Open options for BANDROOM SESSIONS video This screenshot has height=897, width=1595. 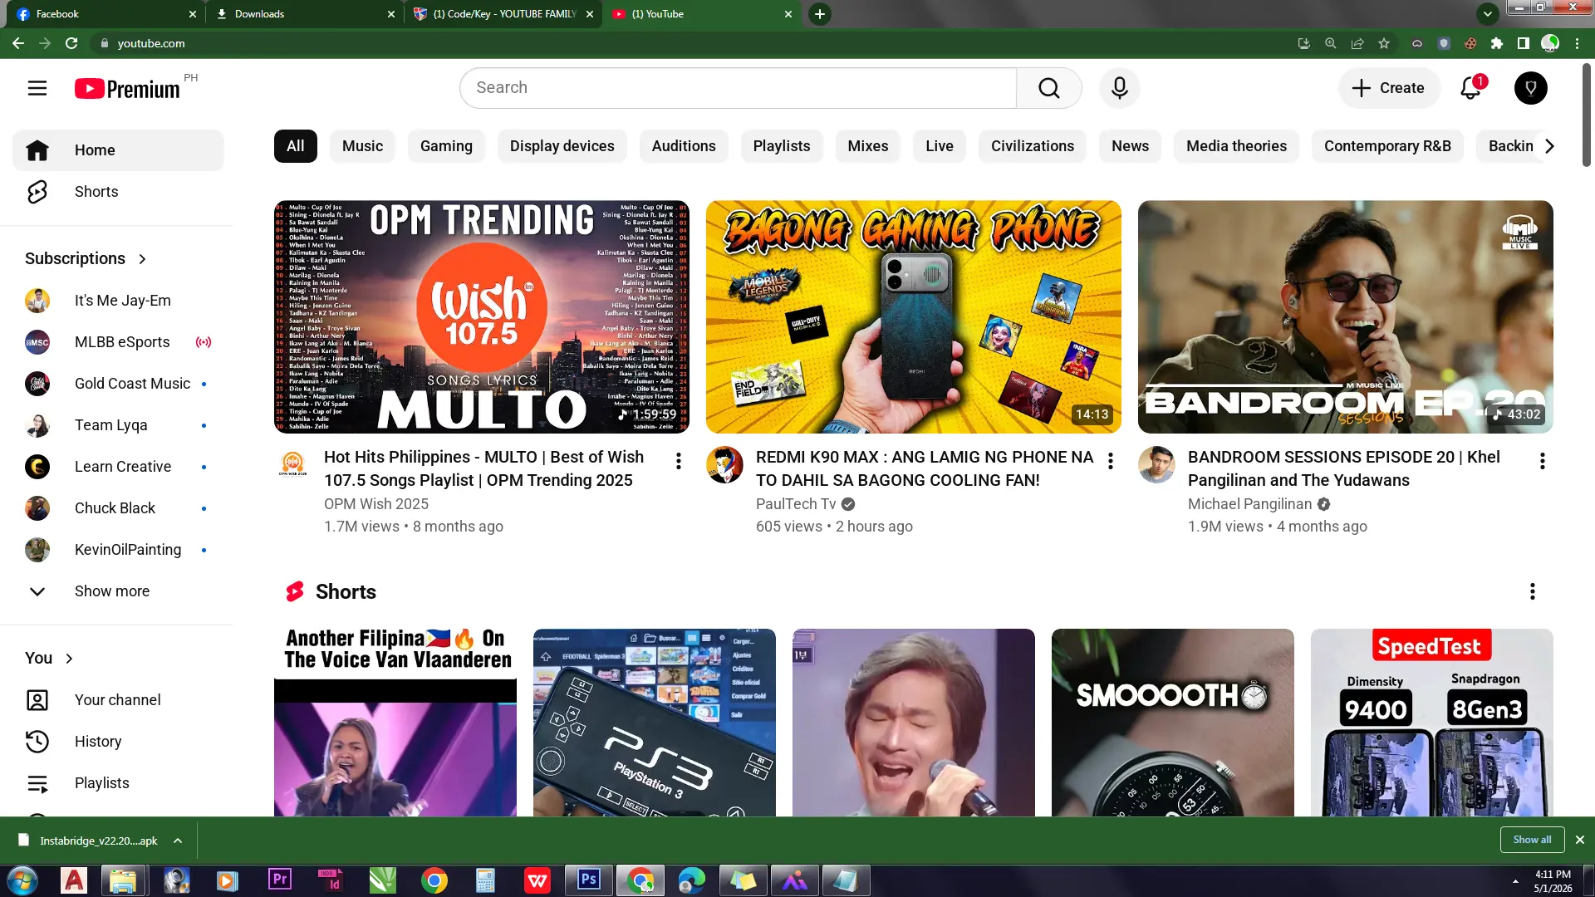pyautogui.click(x=1543, y=461)
